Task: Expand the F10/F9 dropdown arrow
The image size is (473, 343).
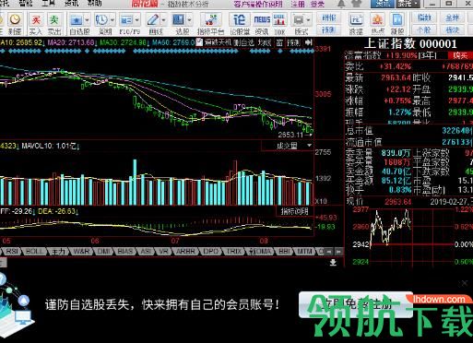Action: pos(137,20)
